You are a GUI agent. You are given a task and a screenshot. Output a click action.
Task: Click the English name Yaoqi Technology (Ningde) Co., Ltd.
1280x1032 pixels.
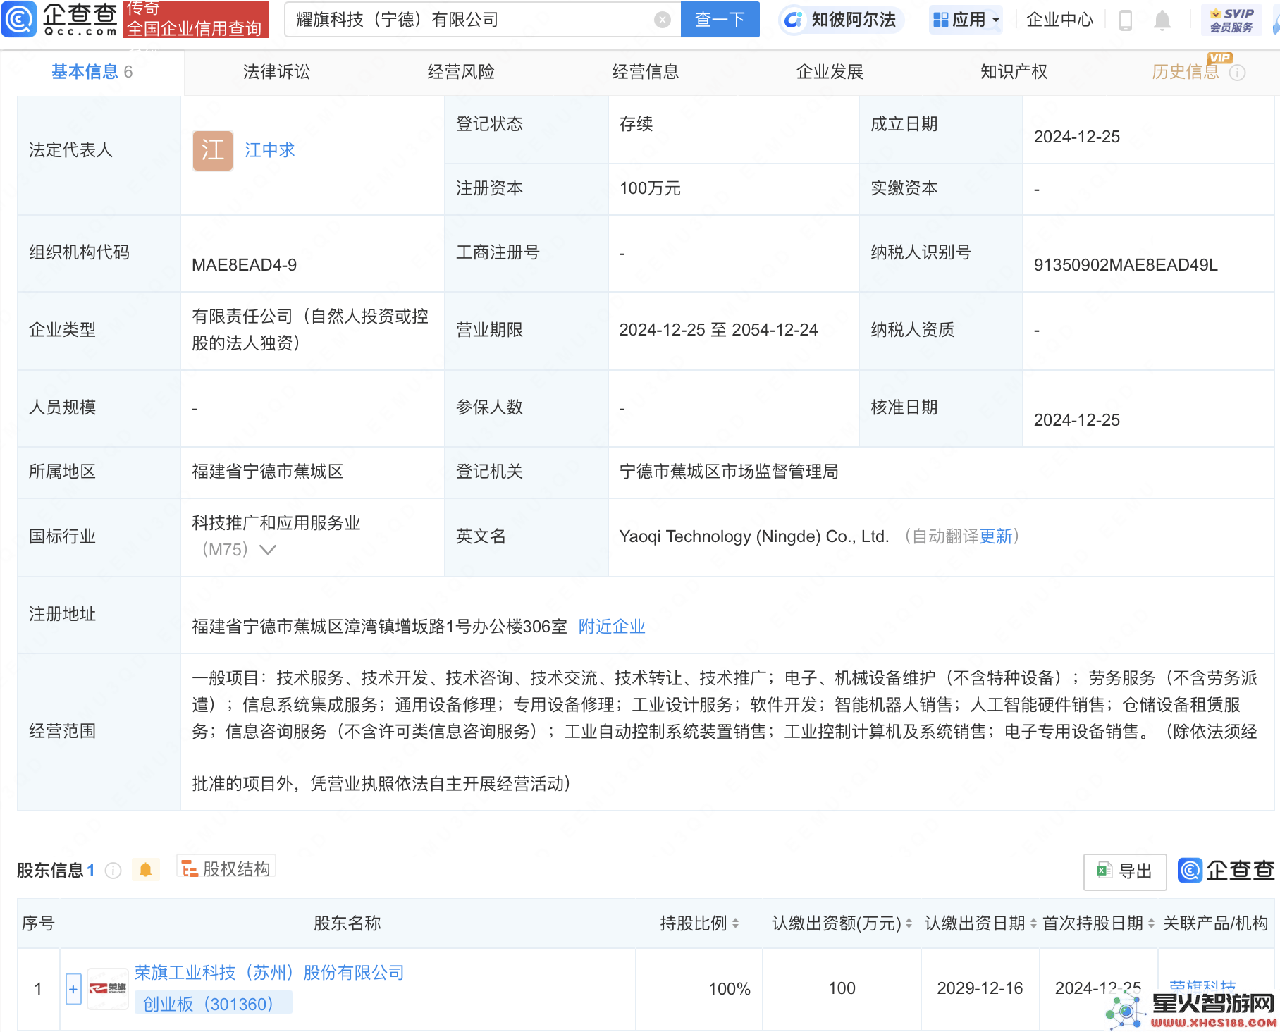753,536
